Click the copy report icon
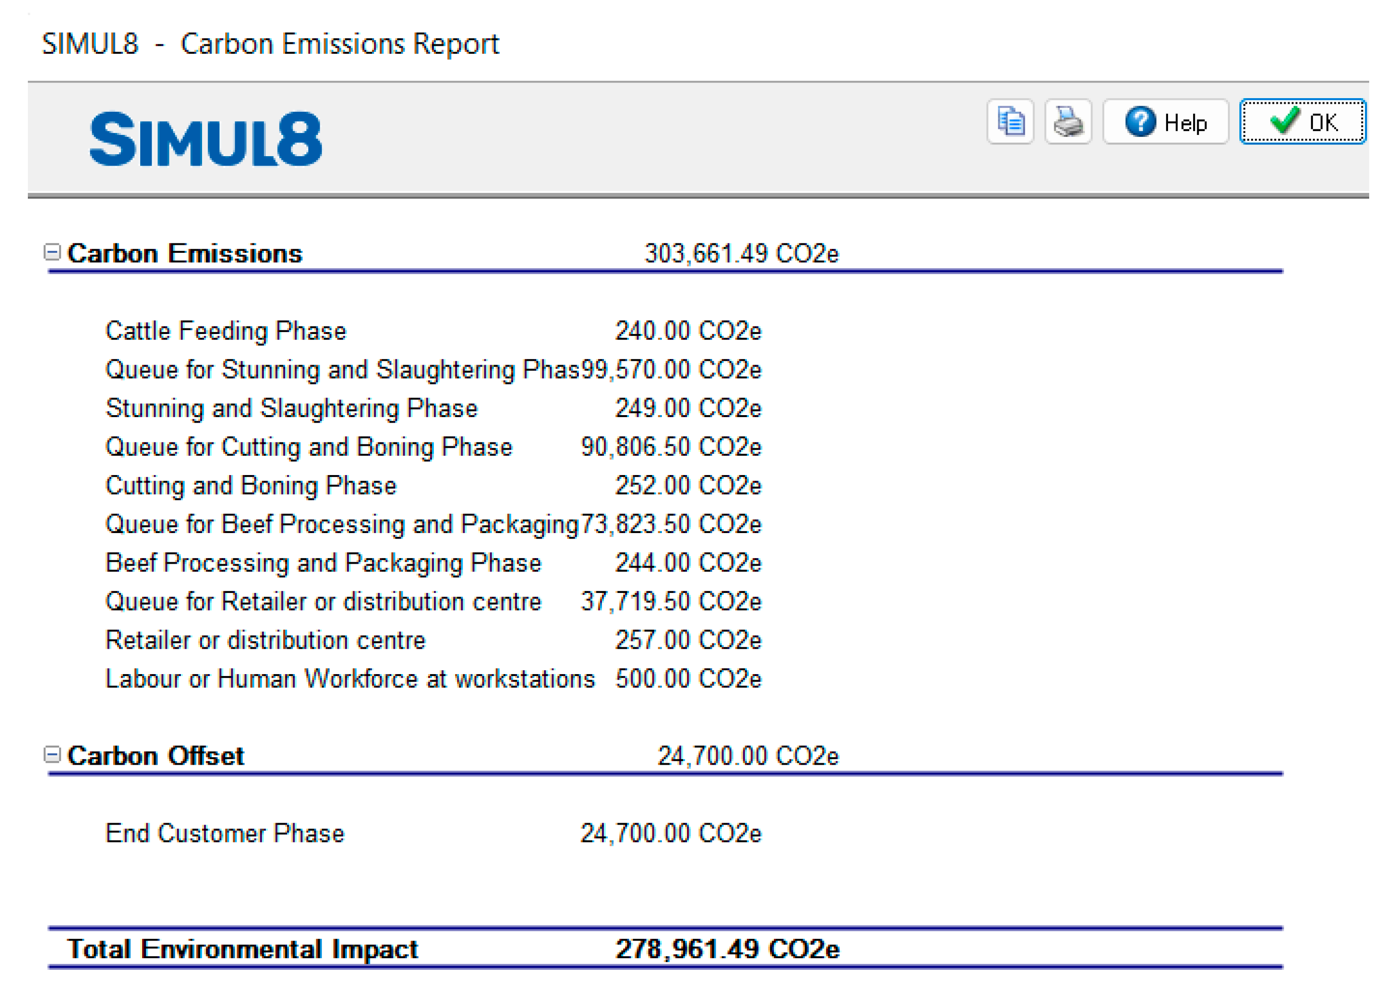The image size is (1389, 985). 1010,122
